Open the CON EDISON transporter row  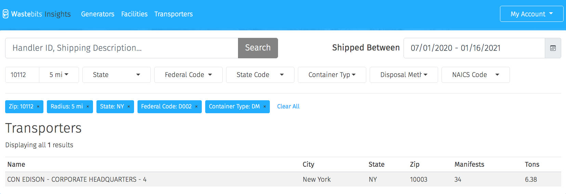pos(283,179)
